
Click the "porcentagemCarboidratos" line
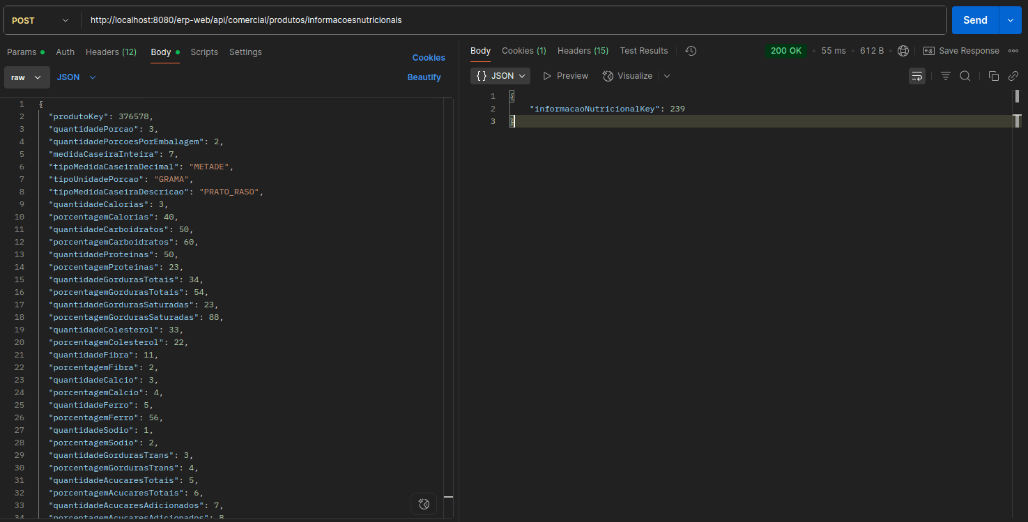(x=123, y=242)
